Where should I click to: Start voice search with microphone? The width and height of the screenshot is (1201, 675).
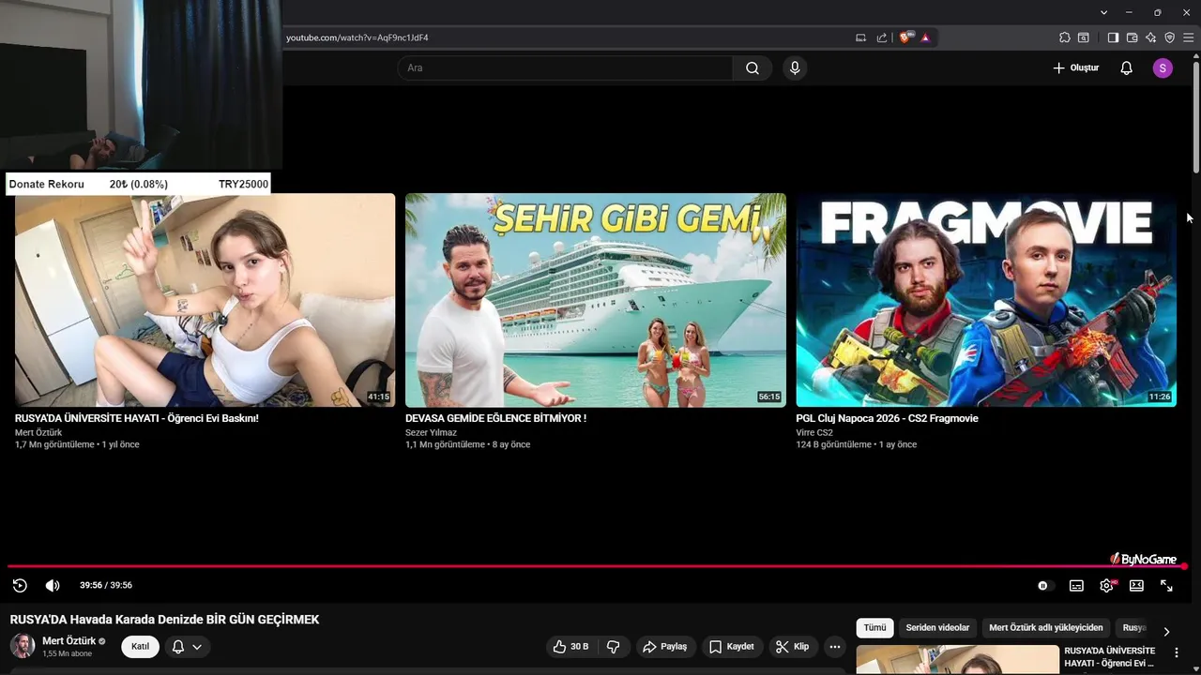795,67
